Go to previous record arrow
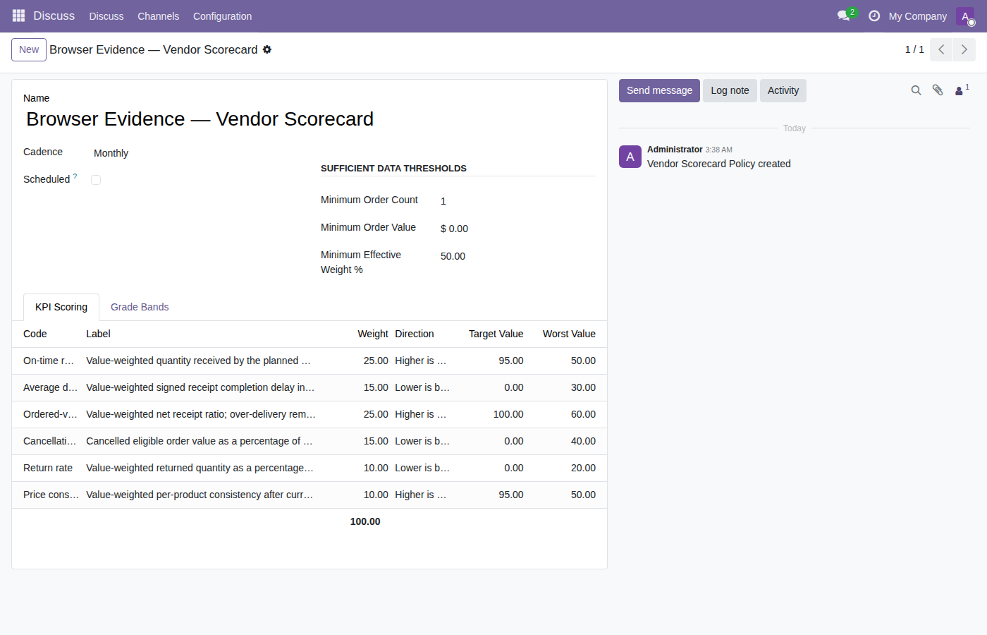This screenshot has height=635, width=987. click(x=941, y=49)
